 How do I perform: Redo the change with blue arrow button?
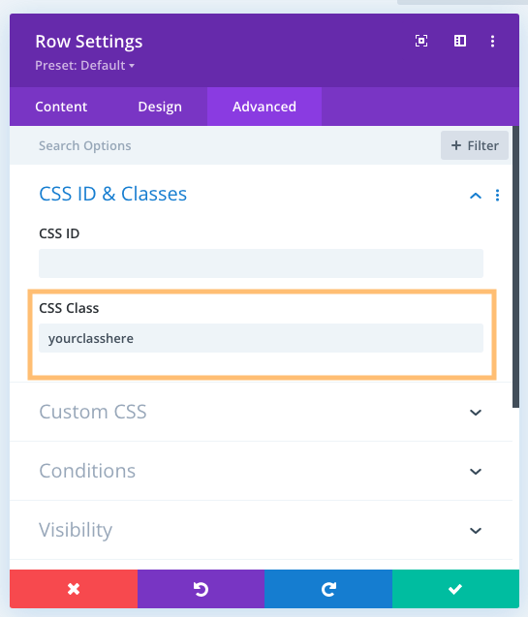click(x=328, y=589)
